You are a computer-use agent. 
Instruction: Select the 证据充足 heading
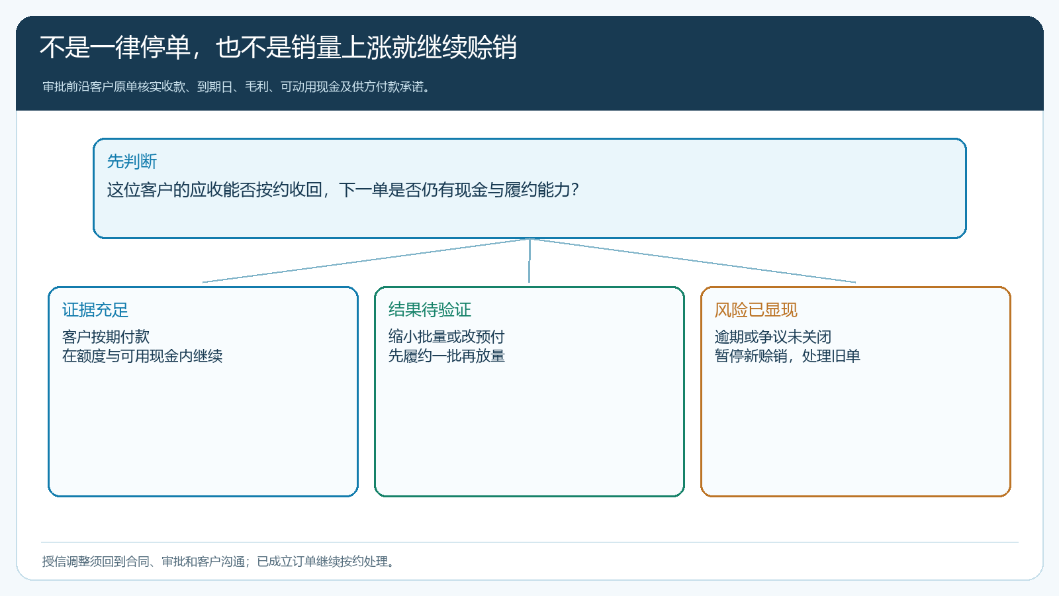[x=95, y=310]
